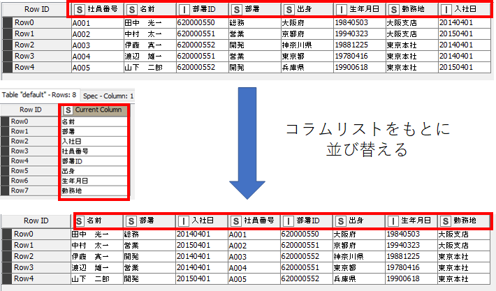Click the Row ID header of the Current Column table

pos(30,110)
